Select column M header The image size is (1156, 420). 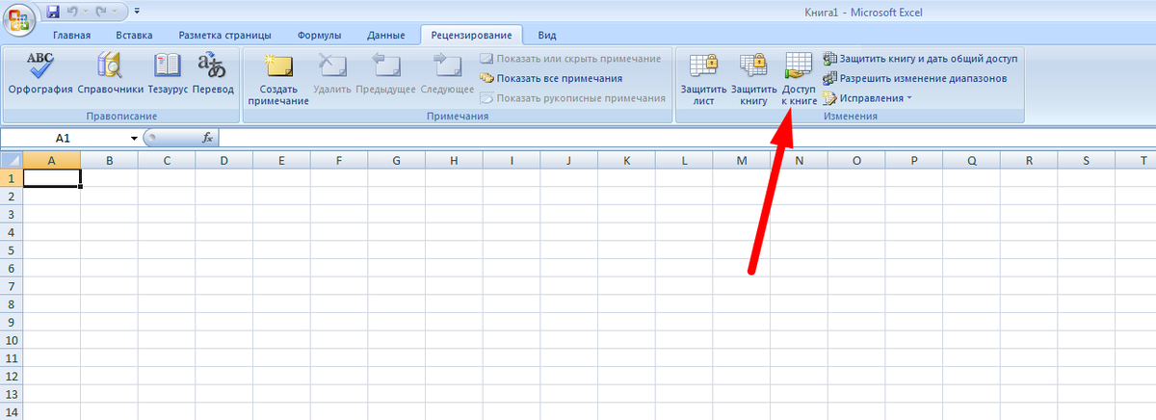(742, 161)
